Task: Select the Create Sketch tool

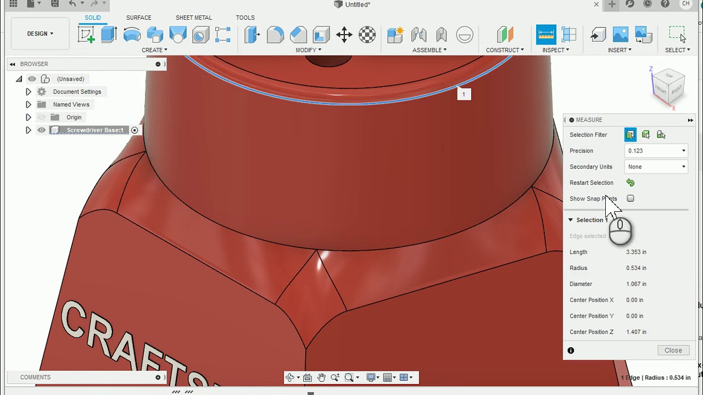Action: [x=86, y=35]
